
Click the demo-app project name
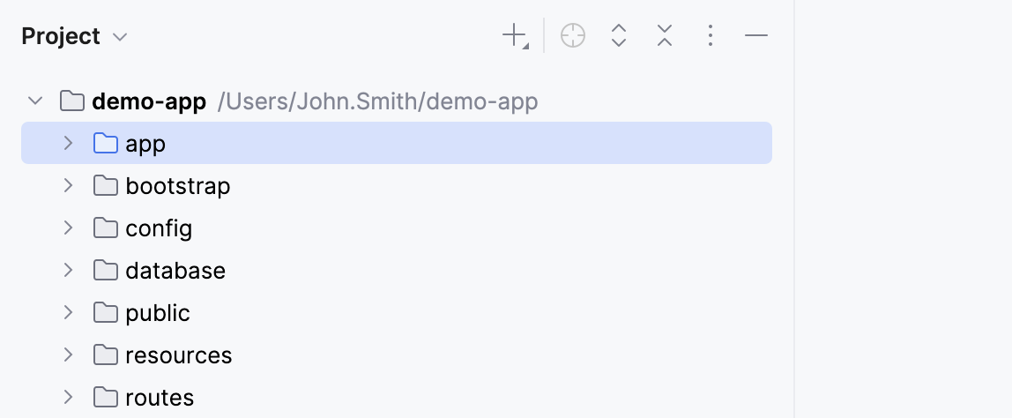tap(148, 101)
